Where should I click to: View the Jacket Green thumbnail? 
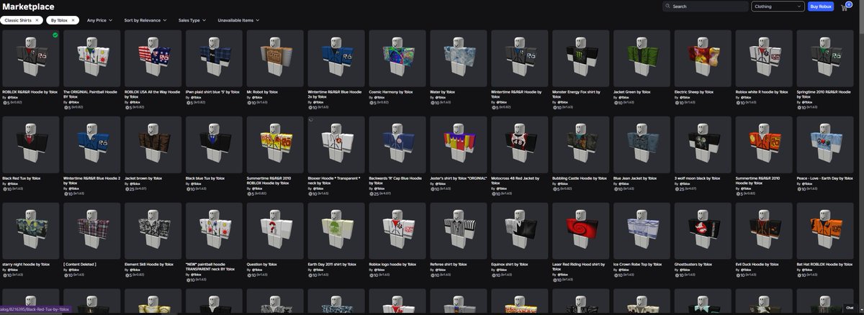pyautogui.click(x=642, y=59)
